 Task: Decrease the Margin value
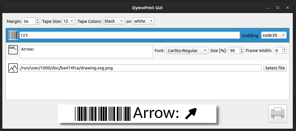pos(37,23)
